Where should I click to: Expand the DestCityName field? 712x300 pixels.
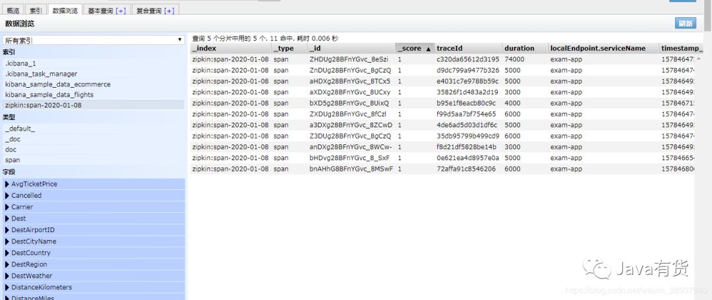point(94,241)
